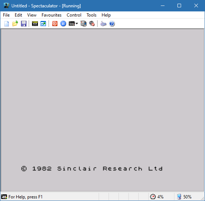Screen dimensions: 205x201
Task: Click the Sinclair Research copyright text on screen
Action: point(92,169)
